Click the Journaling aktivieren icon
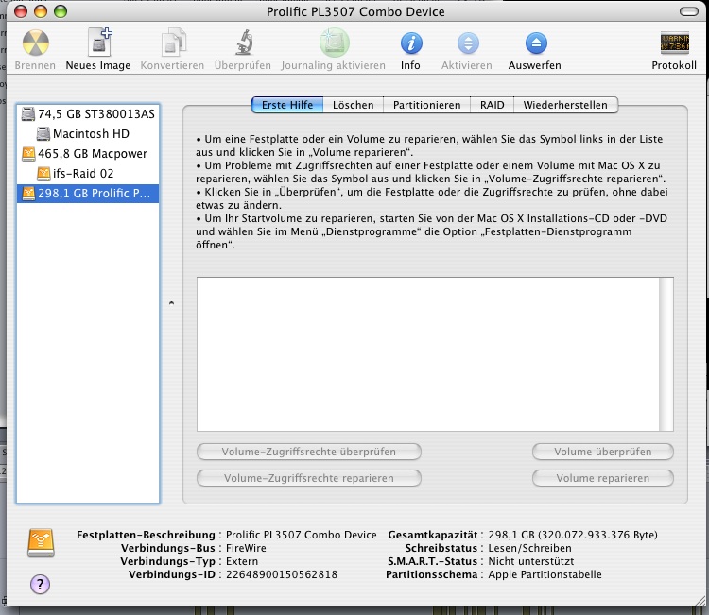709x615 pixels. tap(334, 42)
